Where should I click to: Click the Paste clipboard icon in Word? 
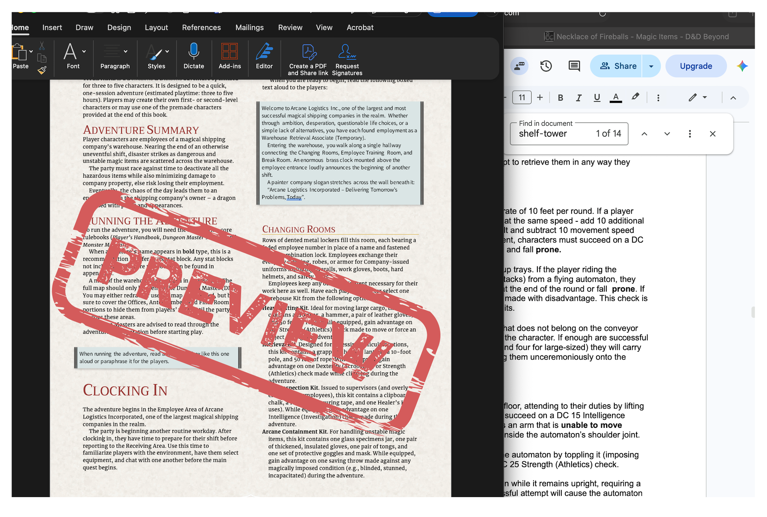[19, 52]
